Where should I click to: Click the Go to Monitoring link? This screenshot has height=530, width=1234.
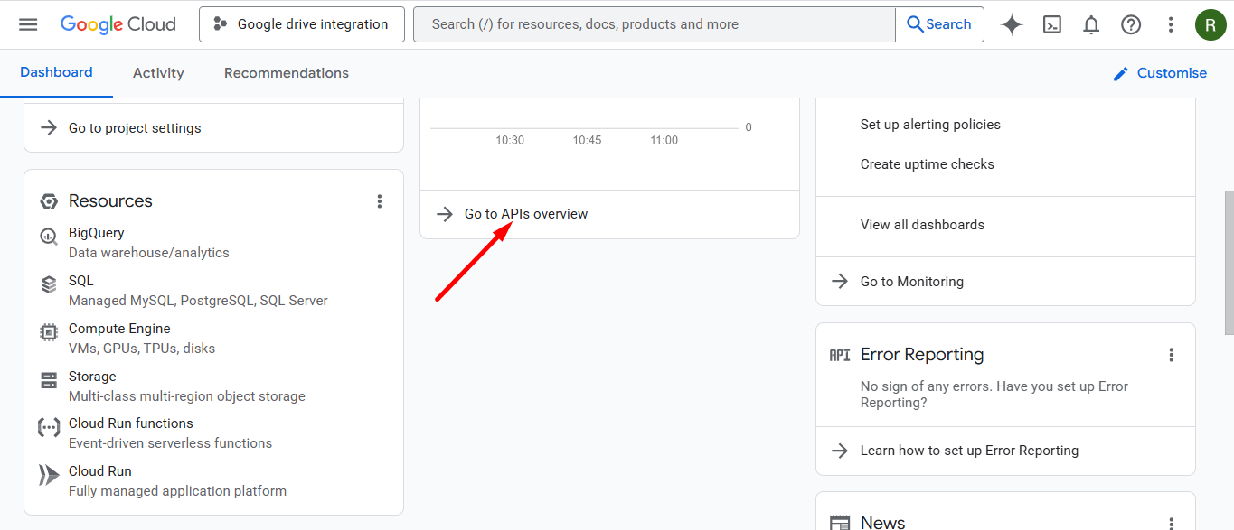(911, 282)
